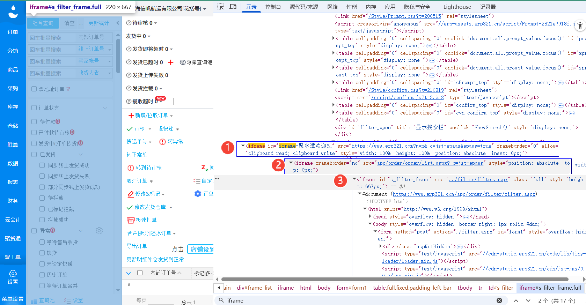Click the accessibility icon in DevTools
The image size is (586, 305).
(580, 25)
